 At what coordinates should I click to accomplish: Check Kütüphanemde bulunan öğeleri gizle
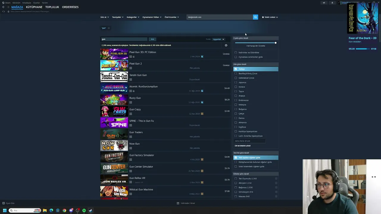click(x=236, y=162)
